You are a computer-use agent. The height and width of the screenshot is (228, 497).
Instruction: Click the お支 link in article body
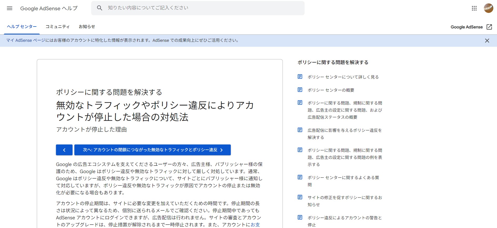coord(255,225)
